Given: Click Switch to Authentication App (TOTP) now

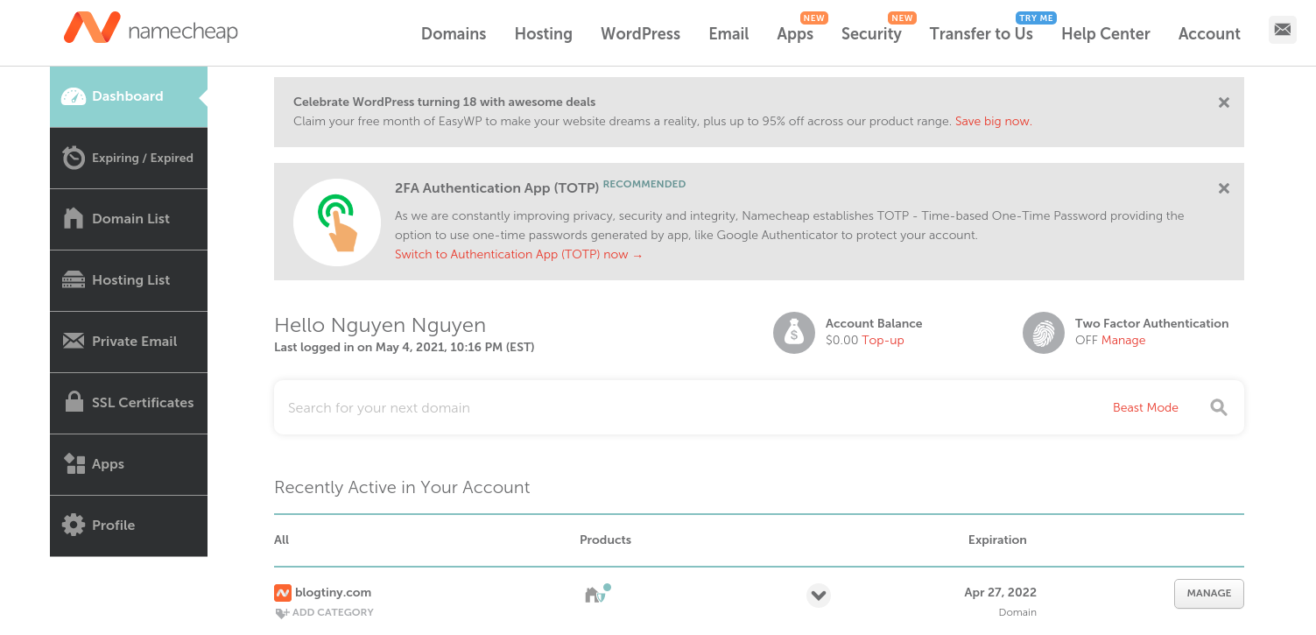Looking at the screenshot, I should [x=518, y=254].
